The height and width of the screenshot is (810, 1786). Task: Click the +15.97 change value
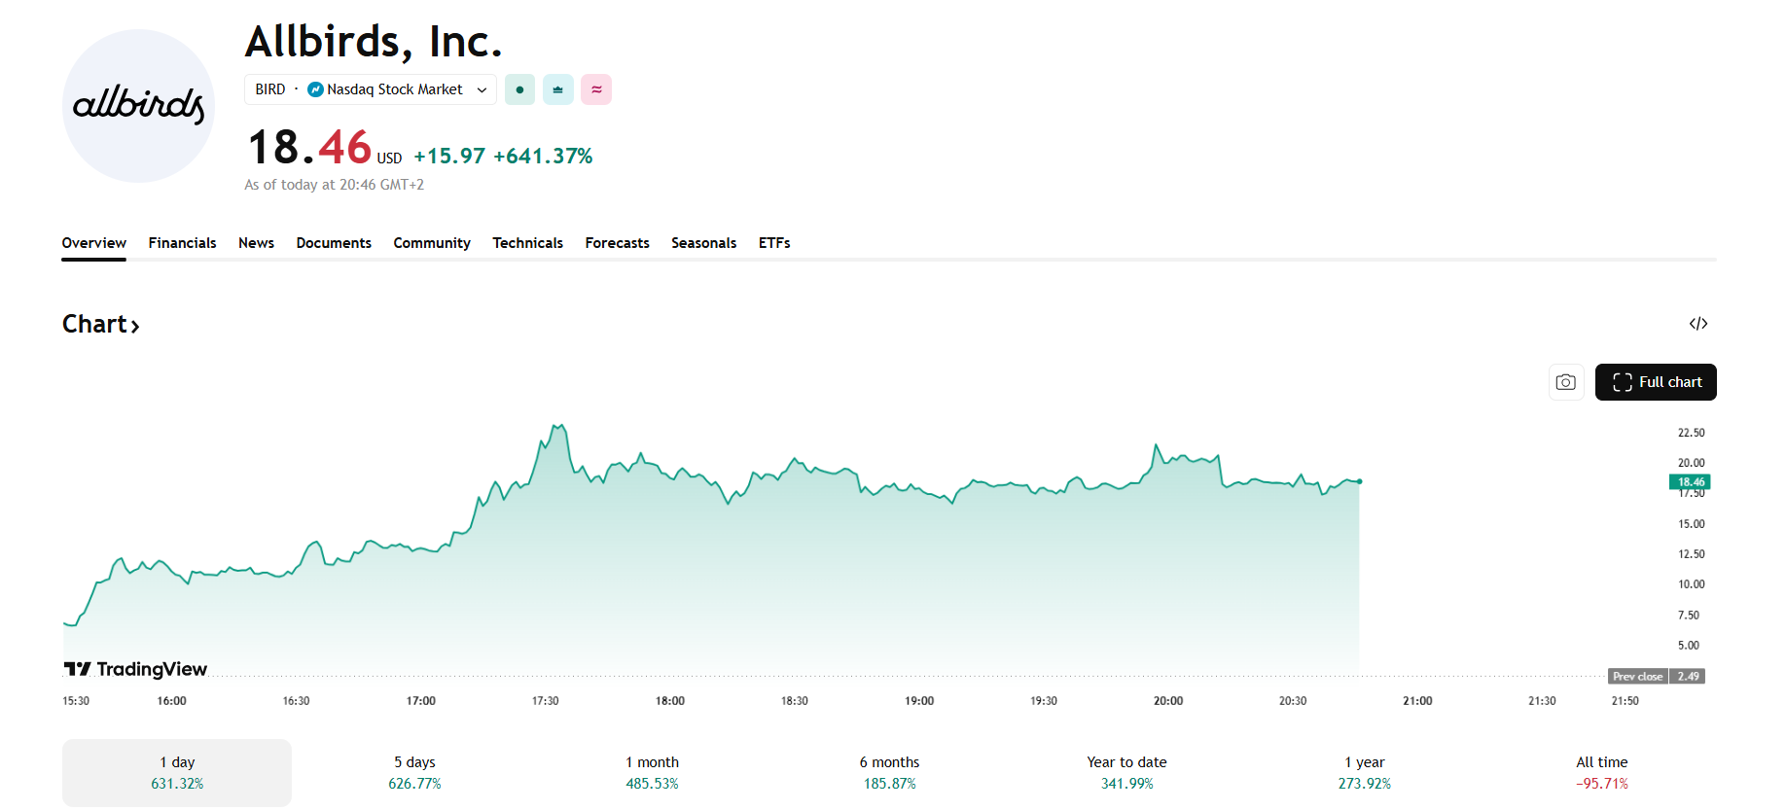coord(449,157)
